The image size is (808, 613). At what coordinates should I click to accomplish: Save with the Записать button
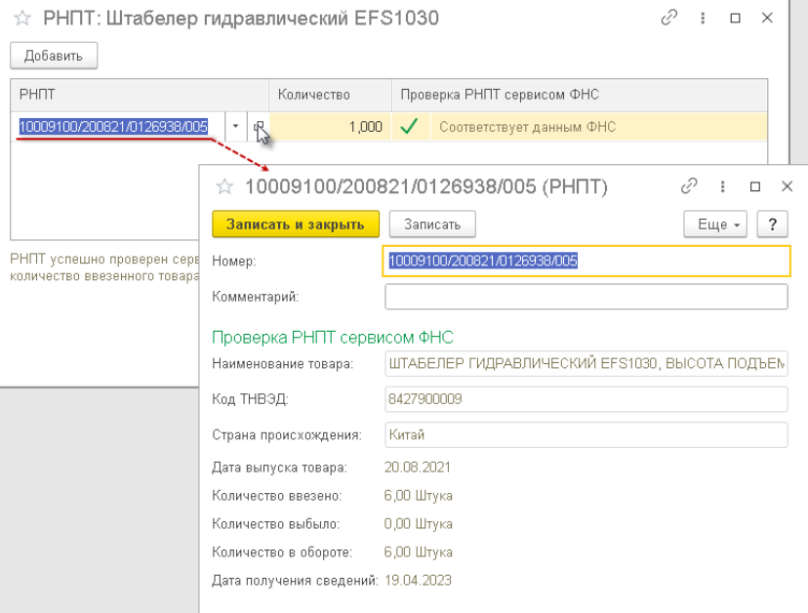coord(432,225)
